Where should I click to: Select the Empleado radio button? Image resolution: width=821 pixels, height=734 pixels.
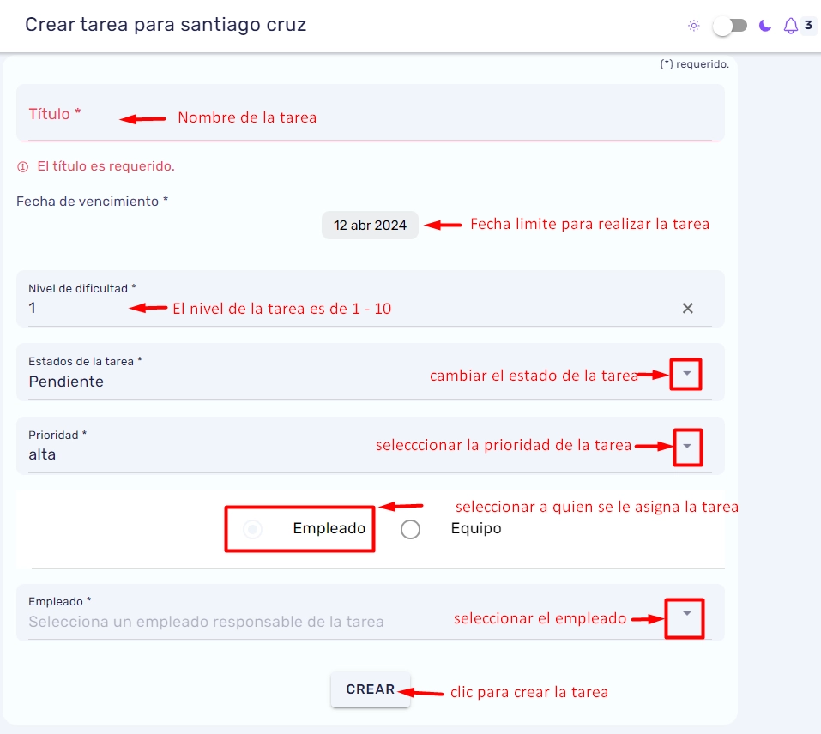click(252, 529)
